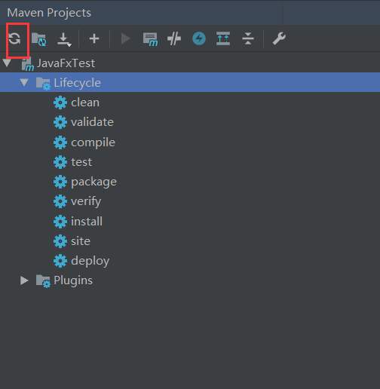Open Maven Settings wrench icon
Screen dimensions: 380x389
pos(279,38)
